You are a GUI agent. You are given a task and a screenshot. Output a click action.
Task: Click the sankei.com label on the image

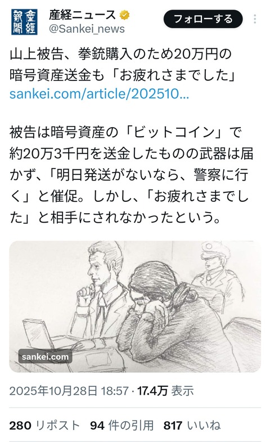45,357
